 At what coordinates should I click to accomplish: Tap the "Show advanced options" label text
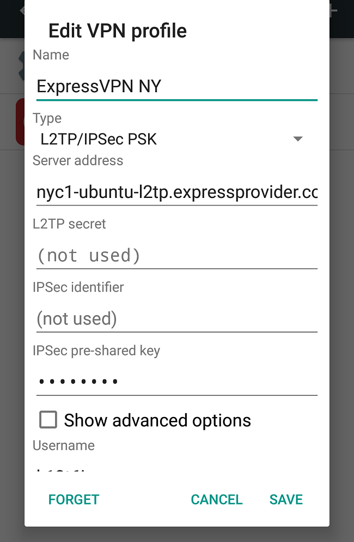[x=157, y=420]
